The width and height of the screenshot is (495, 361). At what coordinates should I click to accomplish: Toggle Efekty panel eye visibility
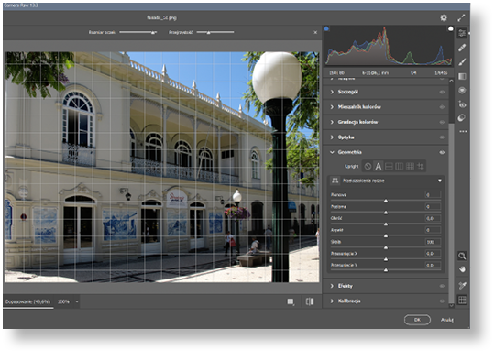[x=442, y=286]
